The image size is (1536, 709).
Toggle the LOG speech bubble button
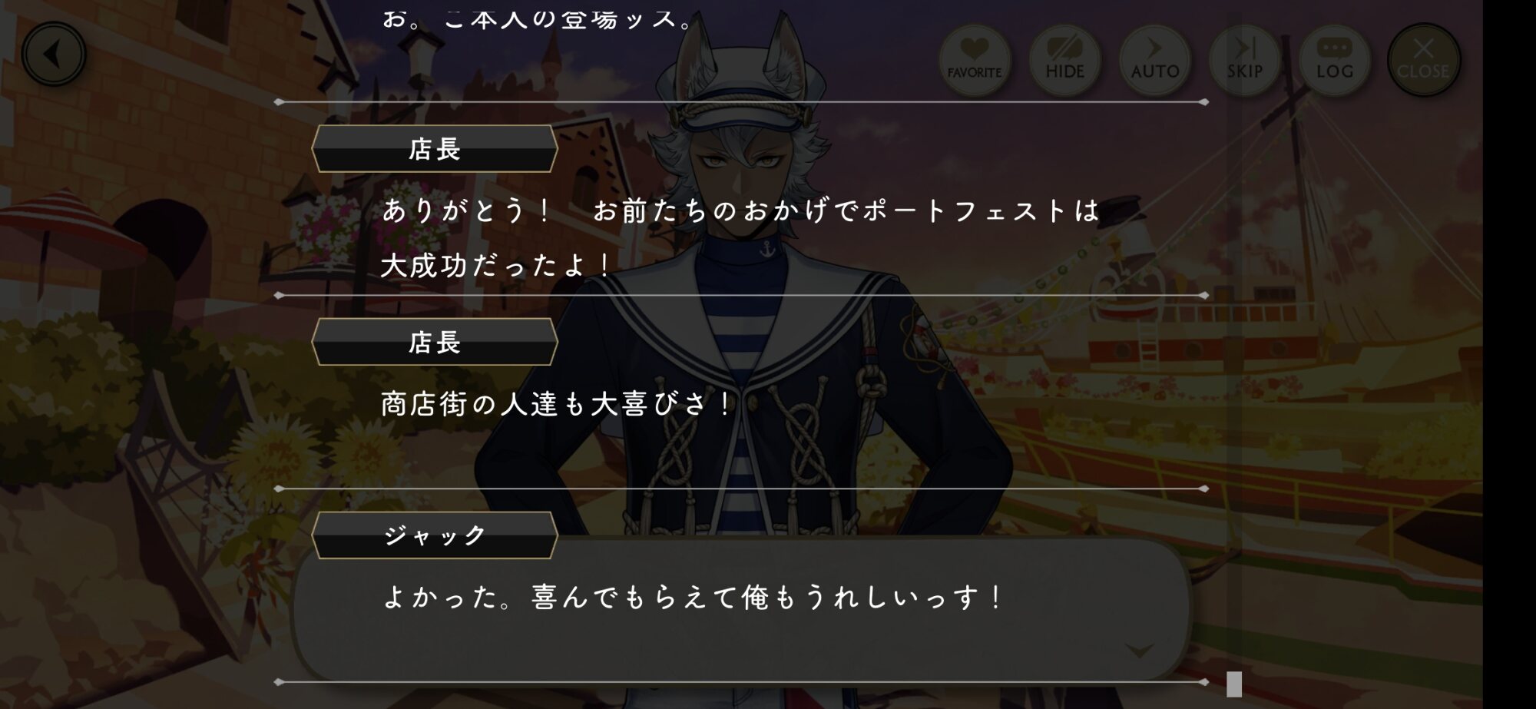coord(1334,59)
